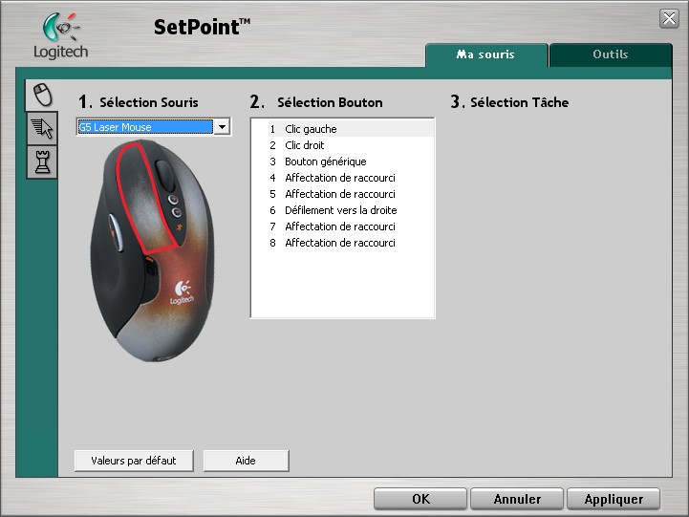Open help with the Aide button

(x=246, y=461)
